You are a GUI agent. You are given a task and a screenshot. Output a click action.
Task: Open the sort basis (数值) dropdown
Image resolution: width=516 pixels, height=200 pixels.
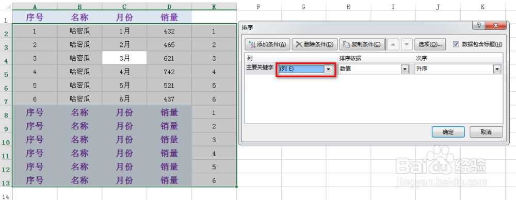[x=404, y=70]
